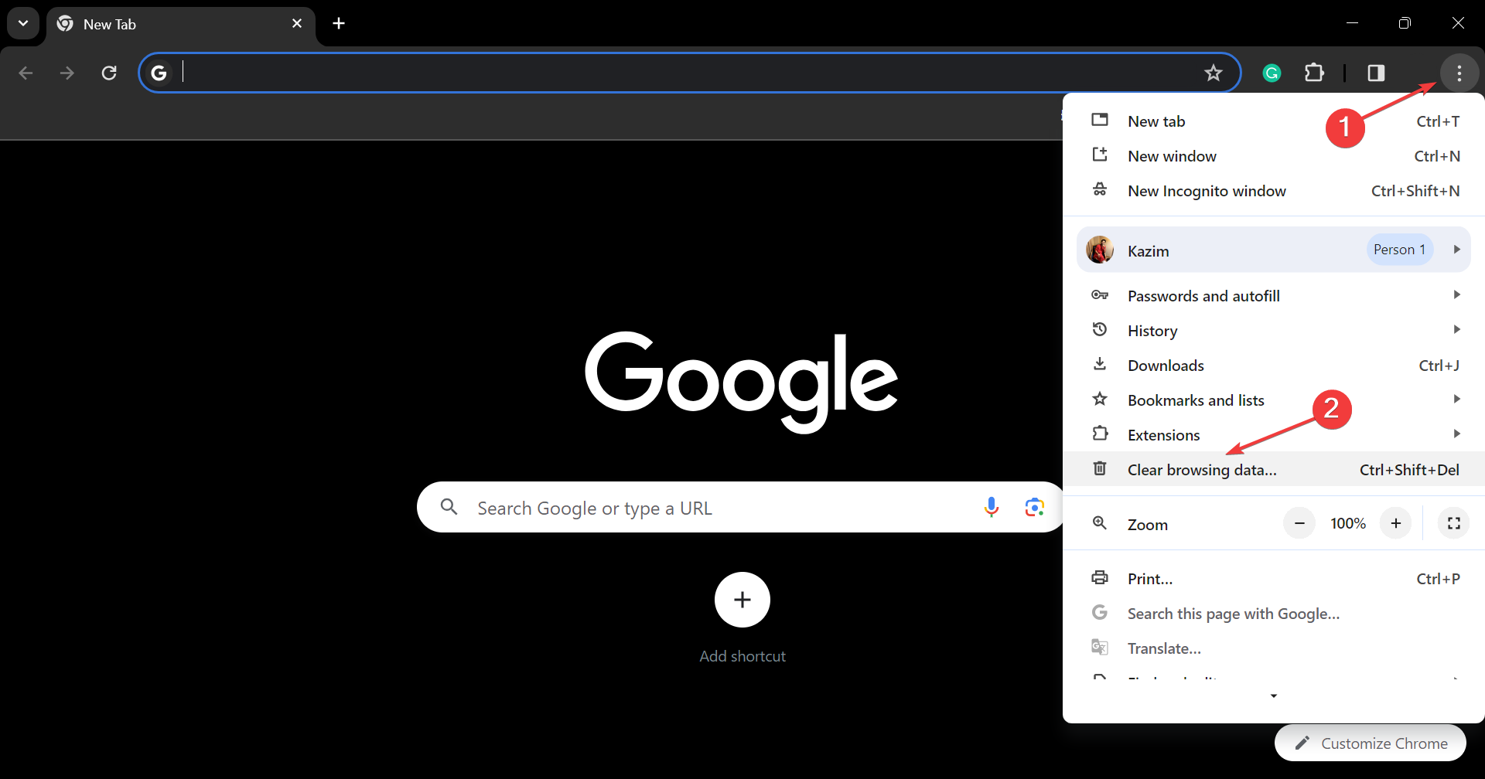This screenshot has width=1485, height=779.
Task: Click the Person 1 badge
Action: click(x=1400, y=250)
